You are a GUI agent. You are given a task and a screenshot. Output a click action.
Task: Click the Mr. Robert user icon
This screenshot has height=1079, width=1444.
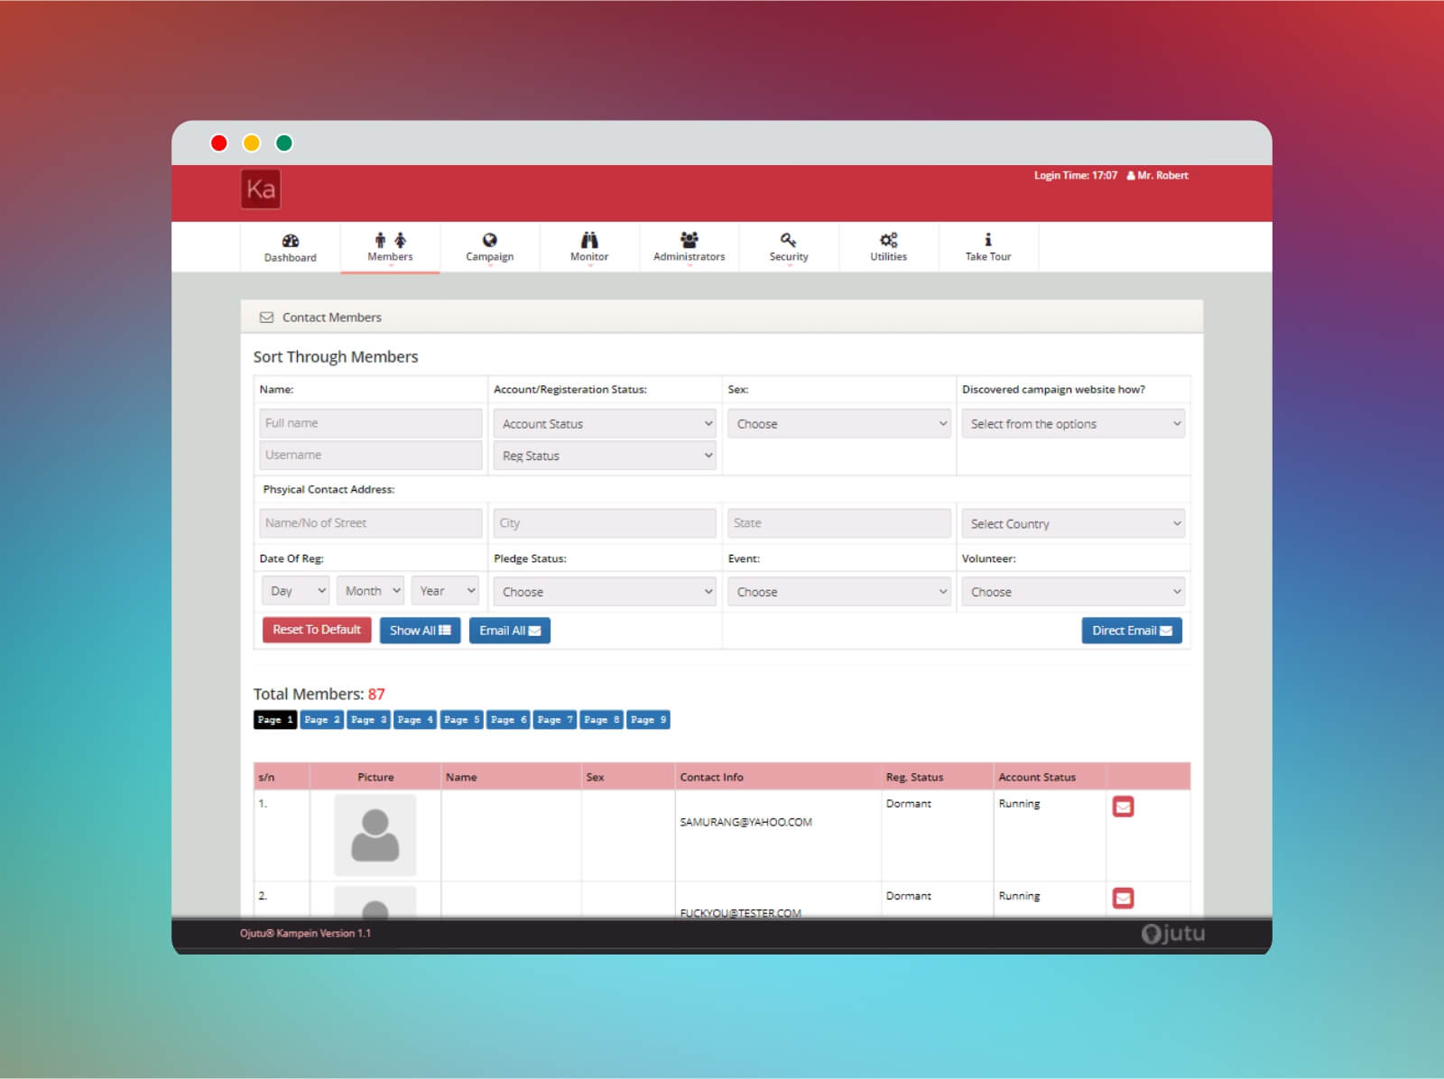click(1131, 176)
